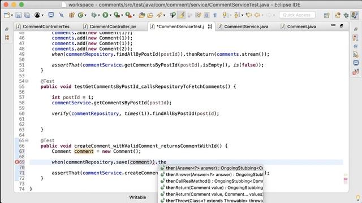
Task: Click the light bulb tip icon
Action: tap(358, 198)
